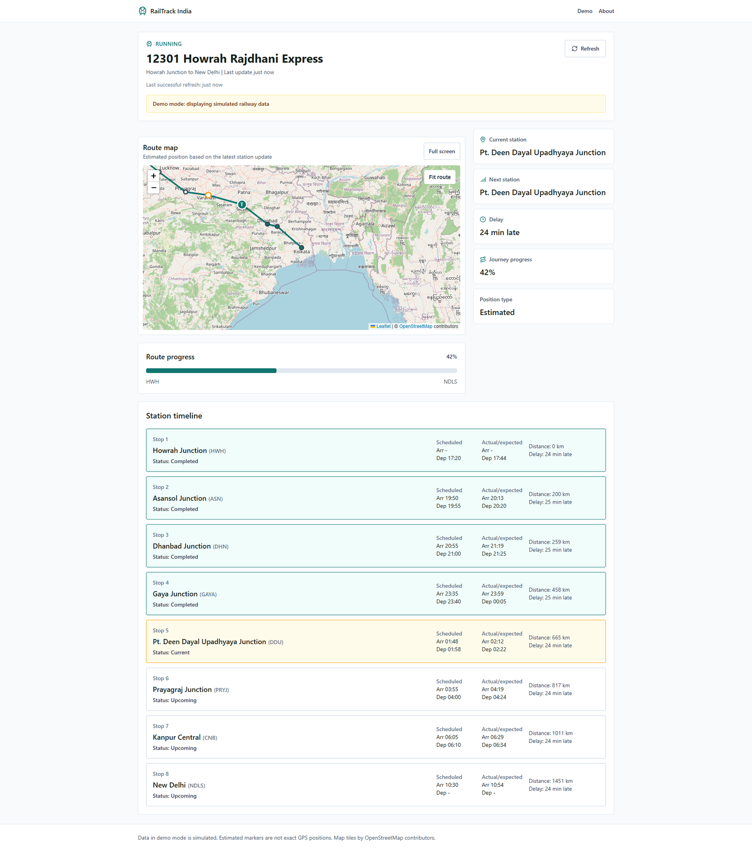The height and width of the screenshot is (851, 752).
Task: Open the Leaflet attribution link
Action: pos(383,326)
